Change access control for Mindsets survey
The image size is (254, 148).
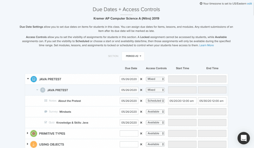pos(155,112)
